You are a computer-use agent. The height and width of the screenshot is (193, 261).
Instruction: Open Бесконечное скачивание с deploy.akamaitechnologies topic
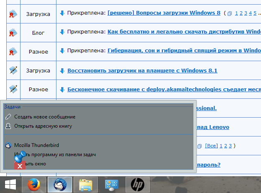click(x=164, y=90)
